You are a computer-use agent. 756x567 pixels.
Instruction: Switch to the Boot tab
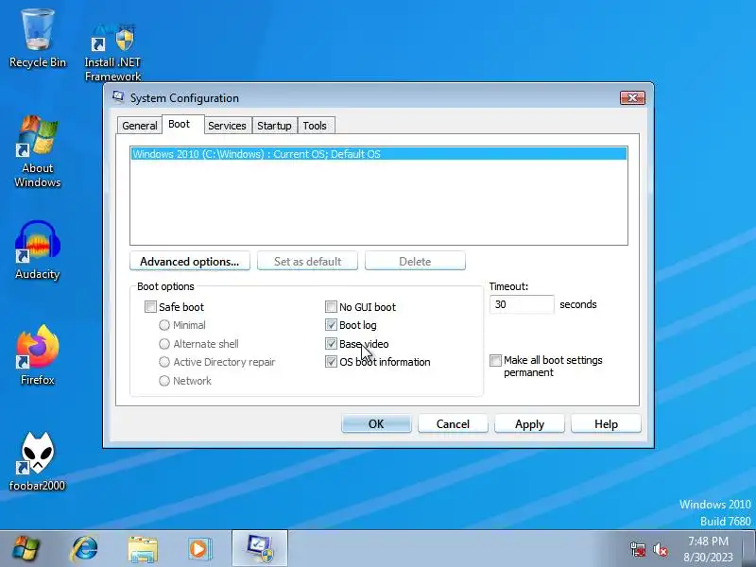click(x=183, y=125)
